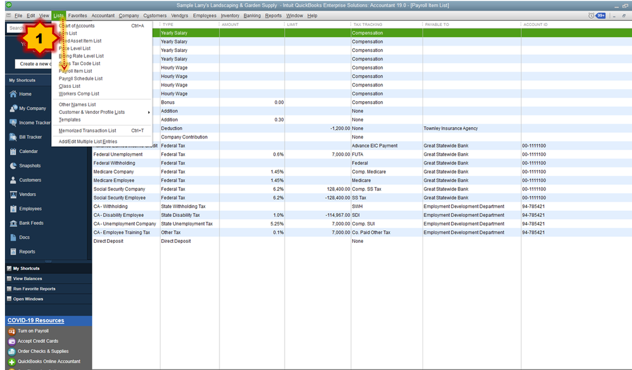Open the Vendors shortcut icon
Image resolution: width=632 pixels, height=370 pixels.
click(13, 194)
